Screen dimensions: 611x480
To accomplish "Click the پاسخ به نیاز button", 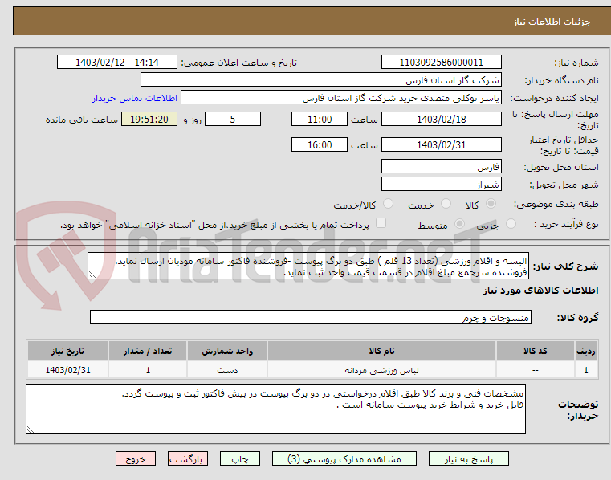I will point(468,458).
